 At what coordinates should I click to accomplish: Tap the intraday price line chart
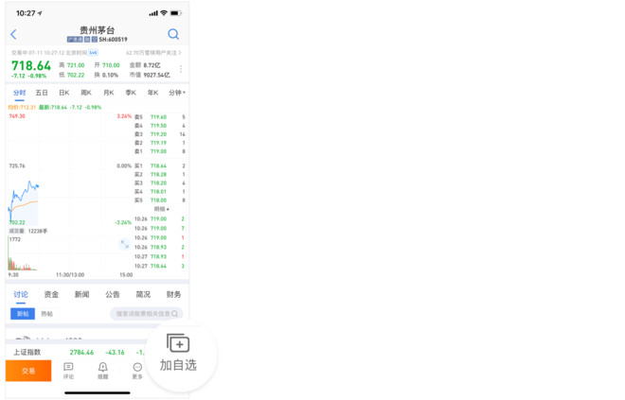70,169
